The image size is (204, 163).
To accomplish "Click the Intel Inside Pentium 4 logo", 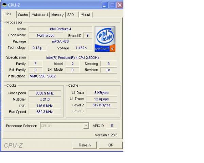I will point(105,39).
